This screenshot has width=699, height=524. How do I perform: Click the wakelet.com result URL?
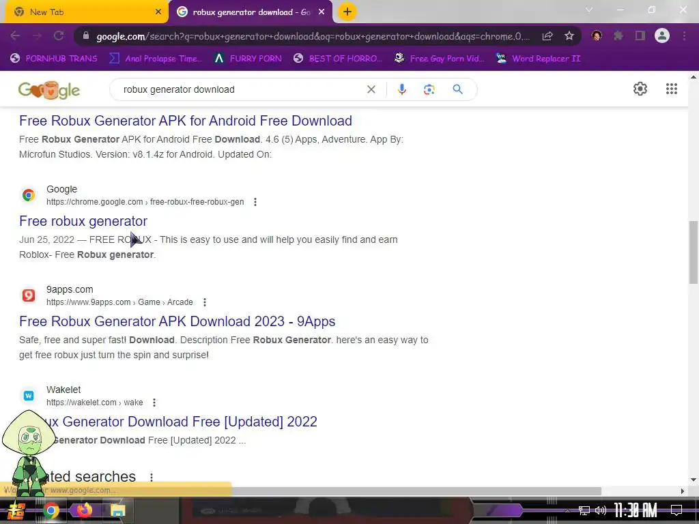pyautogui.click(x=94, y=403)
